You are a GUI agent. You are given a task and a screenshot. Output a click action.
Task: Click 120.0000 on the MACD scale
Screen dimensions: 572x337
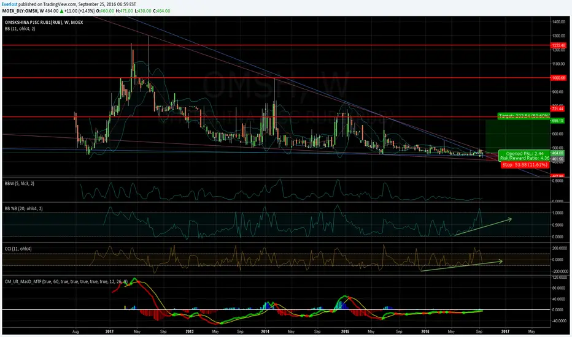coord(560,278)
